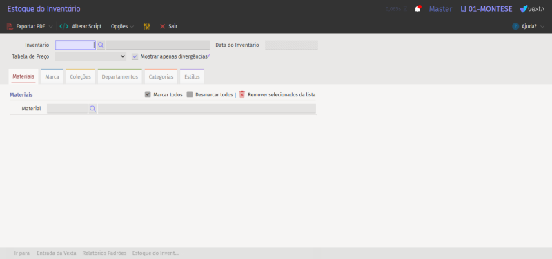
Task: Click the Data do Inventário field
Action: (291, 45)
